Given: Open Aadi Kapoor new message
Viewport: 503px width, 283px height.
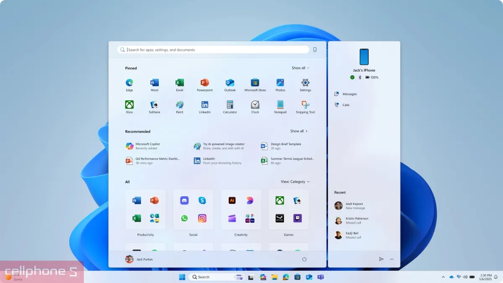Looking at the screenshot, I should tap(350, 206).
